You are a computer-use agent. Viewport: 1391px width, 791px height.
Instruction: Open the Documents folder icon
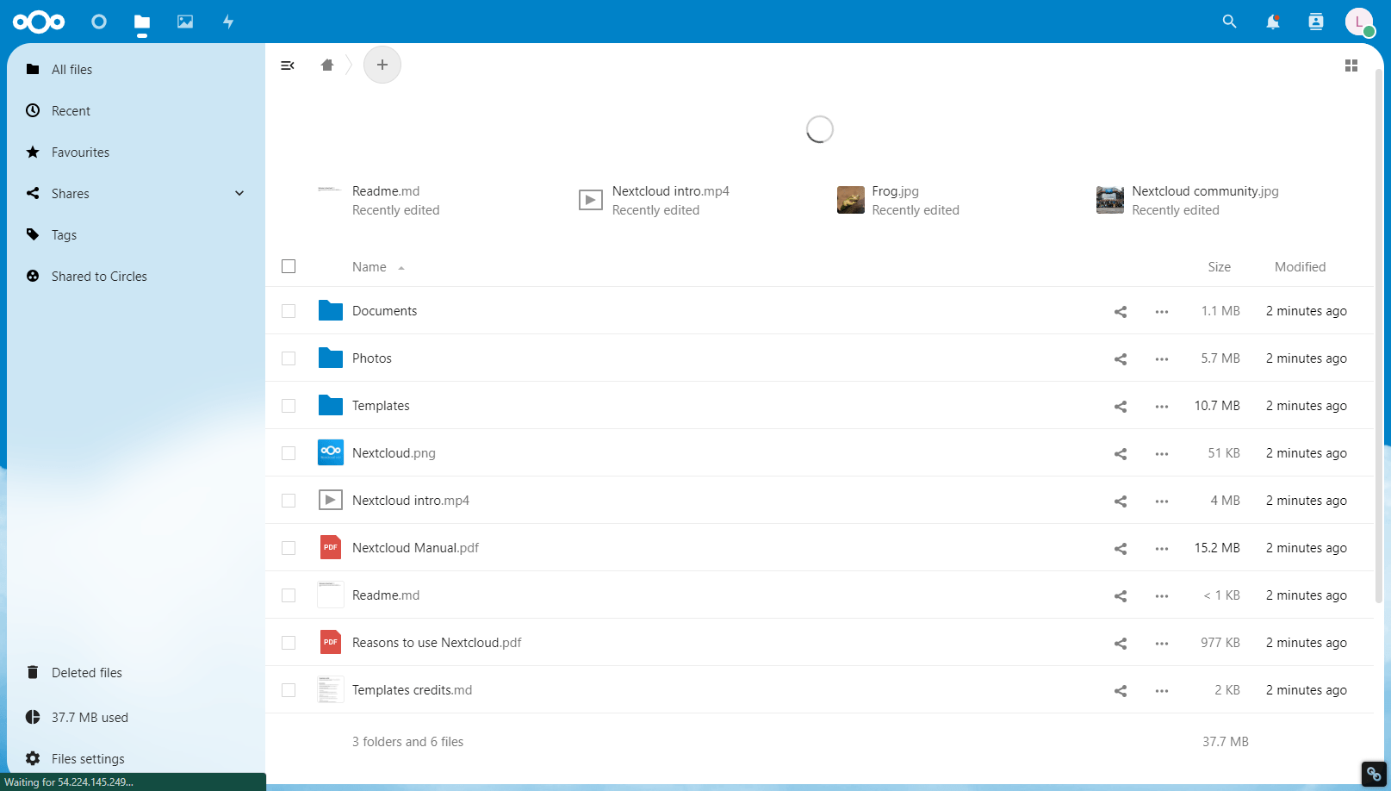pyautogui.click(x=331, y=310)
